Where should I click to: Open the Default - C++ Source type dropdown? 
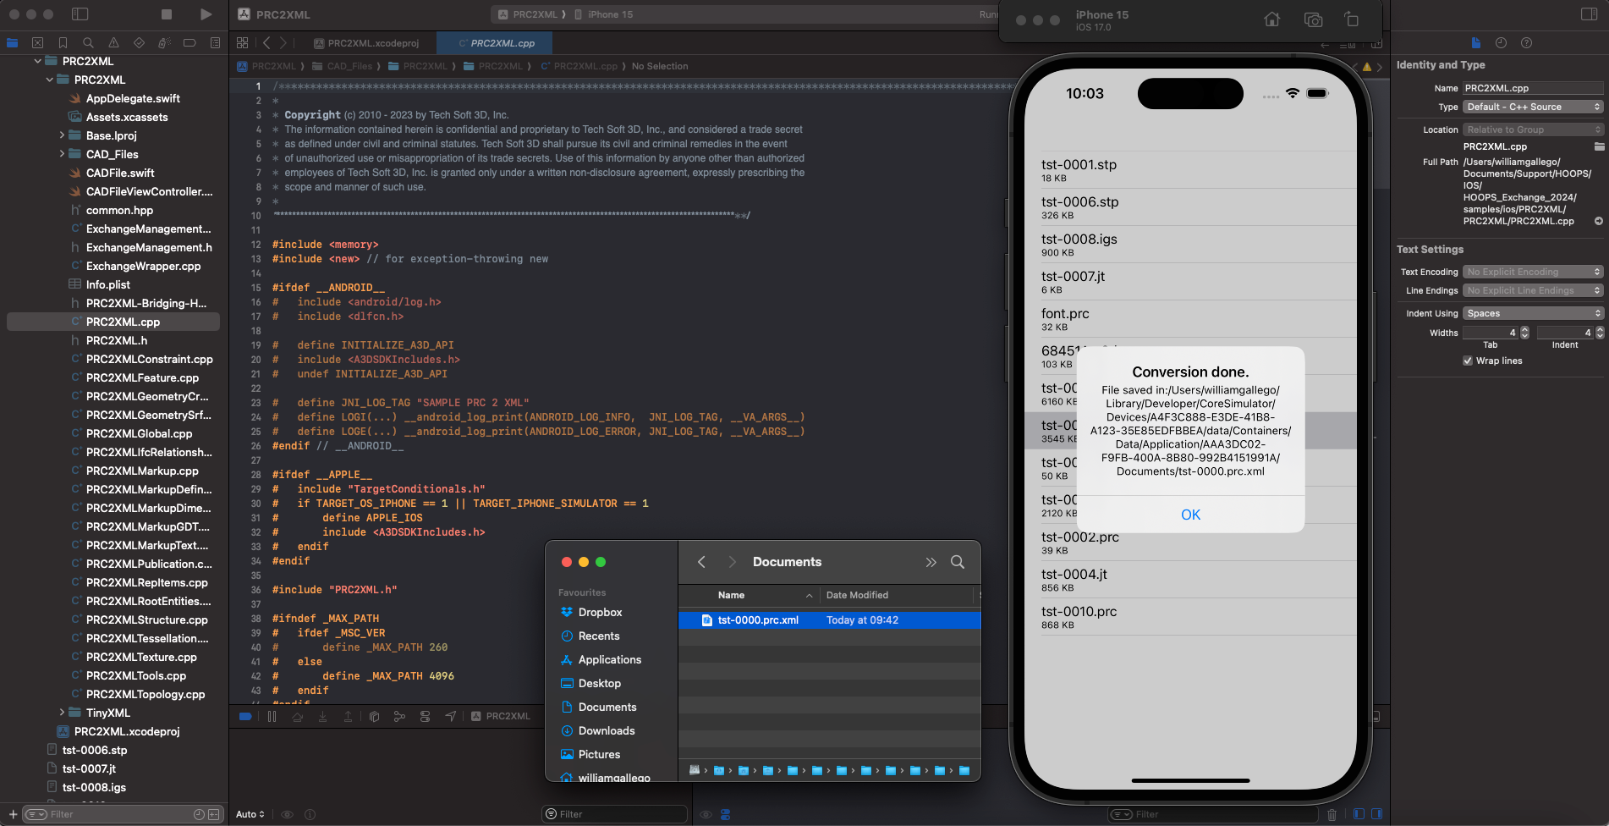tap(1532, 107)
